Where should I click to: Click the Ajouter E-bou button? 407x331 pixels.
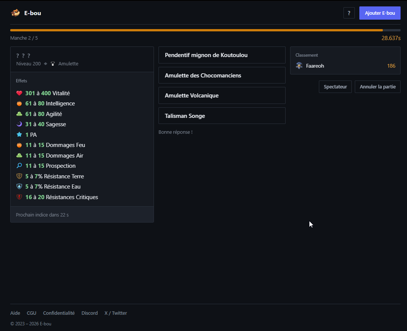[x=380, y=13]
